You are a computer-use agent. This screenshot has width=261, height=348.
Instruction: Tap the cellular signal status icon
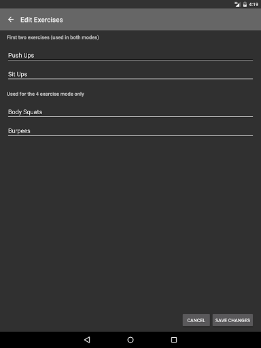237,4
